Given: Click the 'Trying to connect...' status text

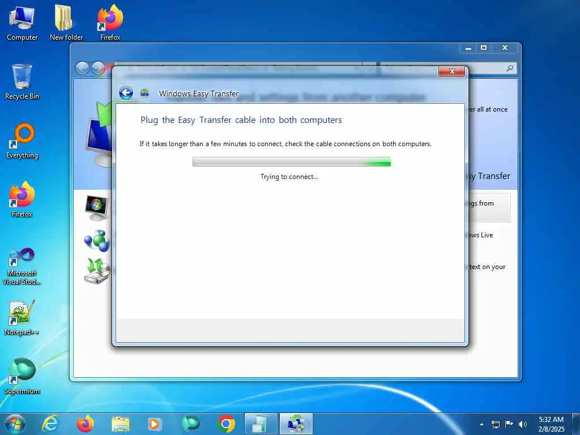Looking at the screenshot, I should click(289, 177).
